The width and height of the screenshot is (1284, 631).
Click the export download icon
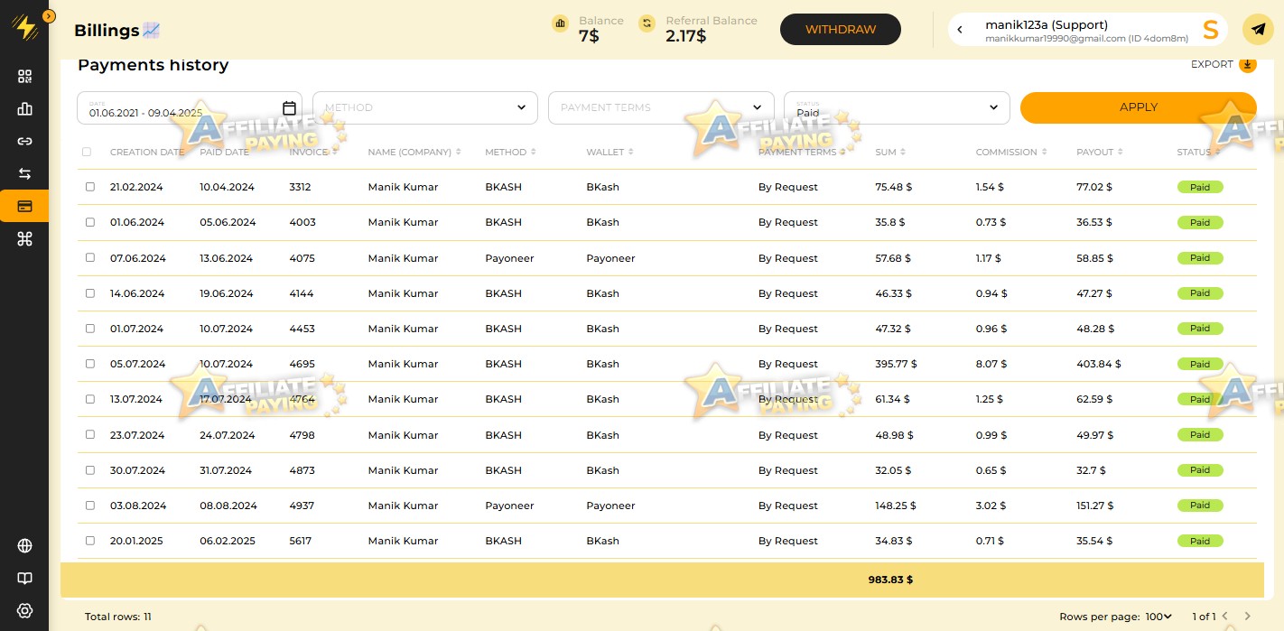pos(1247,64)
